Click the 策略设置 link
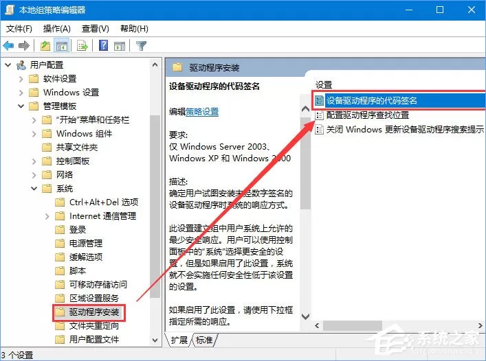The image size is (486, 361). coord(202,112)
